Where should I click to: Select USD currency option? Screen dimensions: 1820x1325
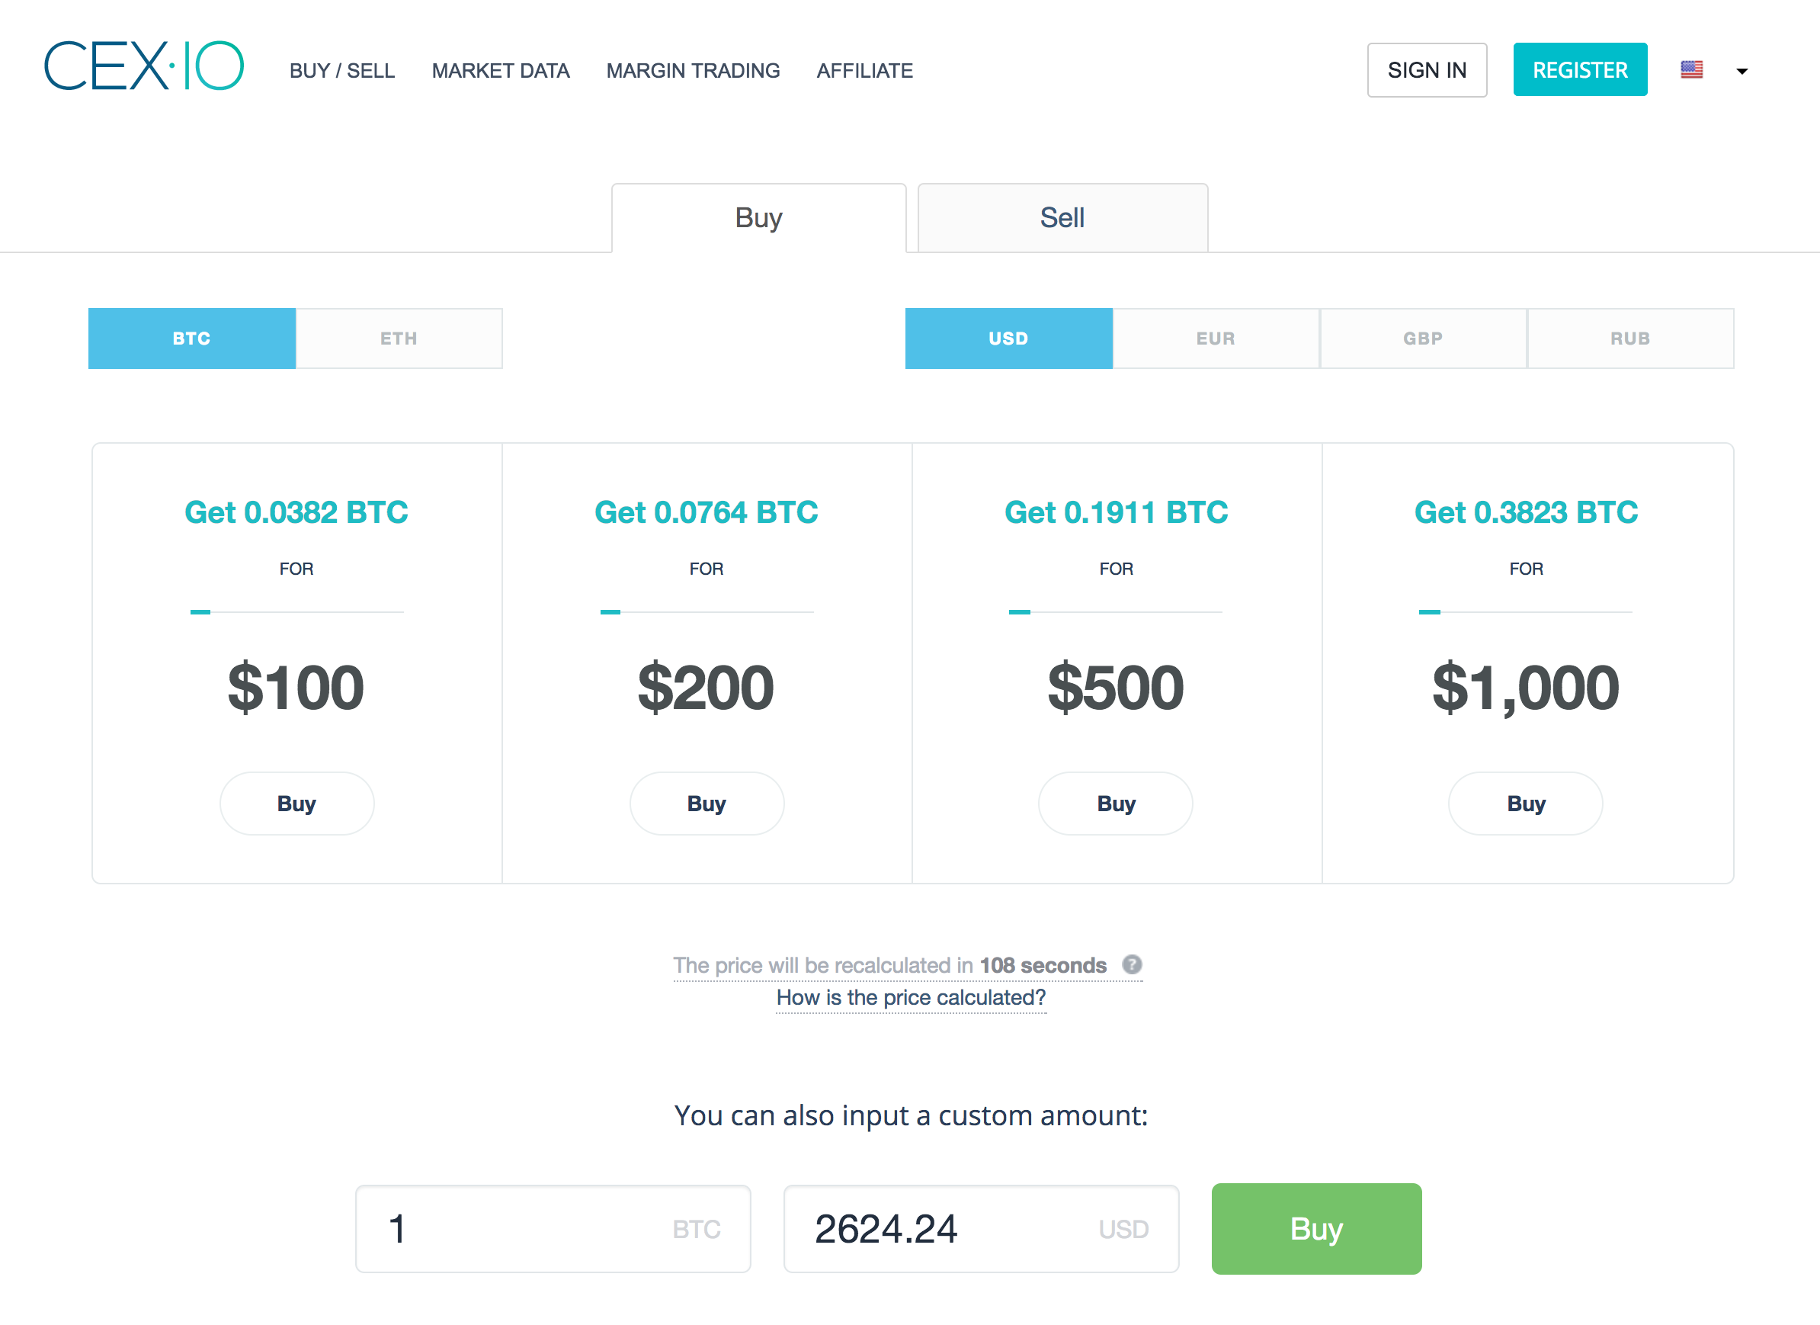pos(1008,338)
